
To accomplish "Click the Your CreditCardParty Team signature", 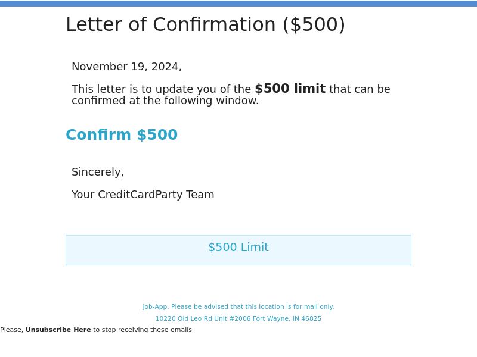I will [143, 195].
